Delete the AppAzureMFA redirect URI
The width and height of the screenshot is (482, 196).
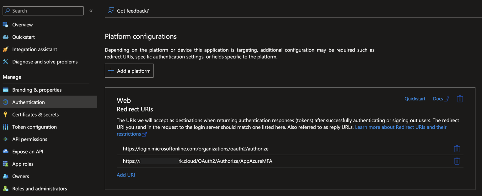457,161
